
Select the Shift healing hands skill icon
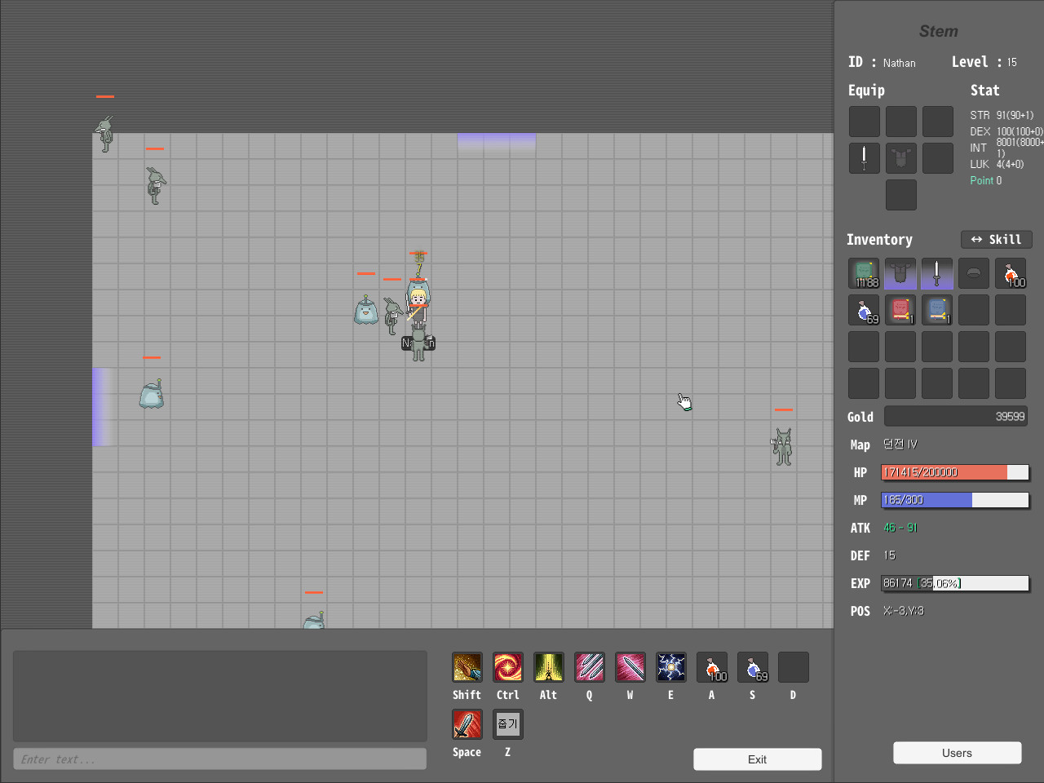(x=467, y=666)
